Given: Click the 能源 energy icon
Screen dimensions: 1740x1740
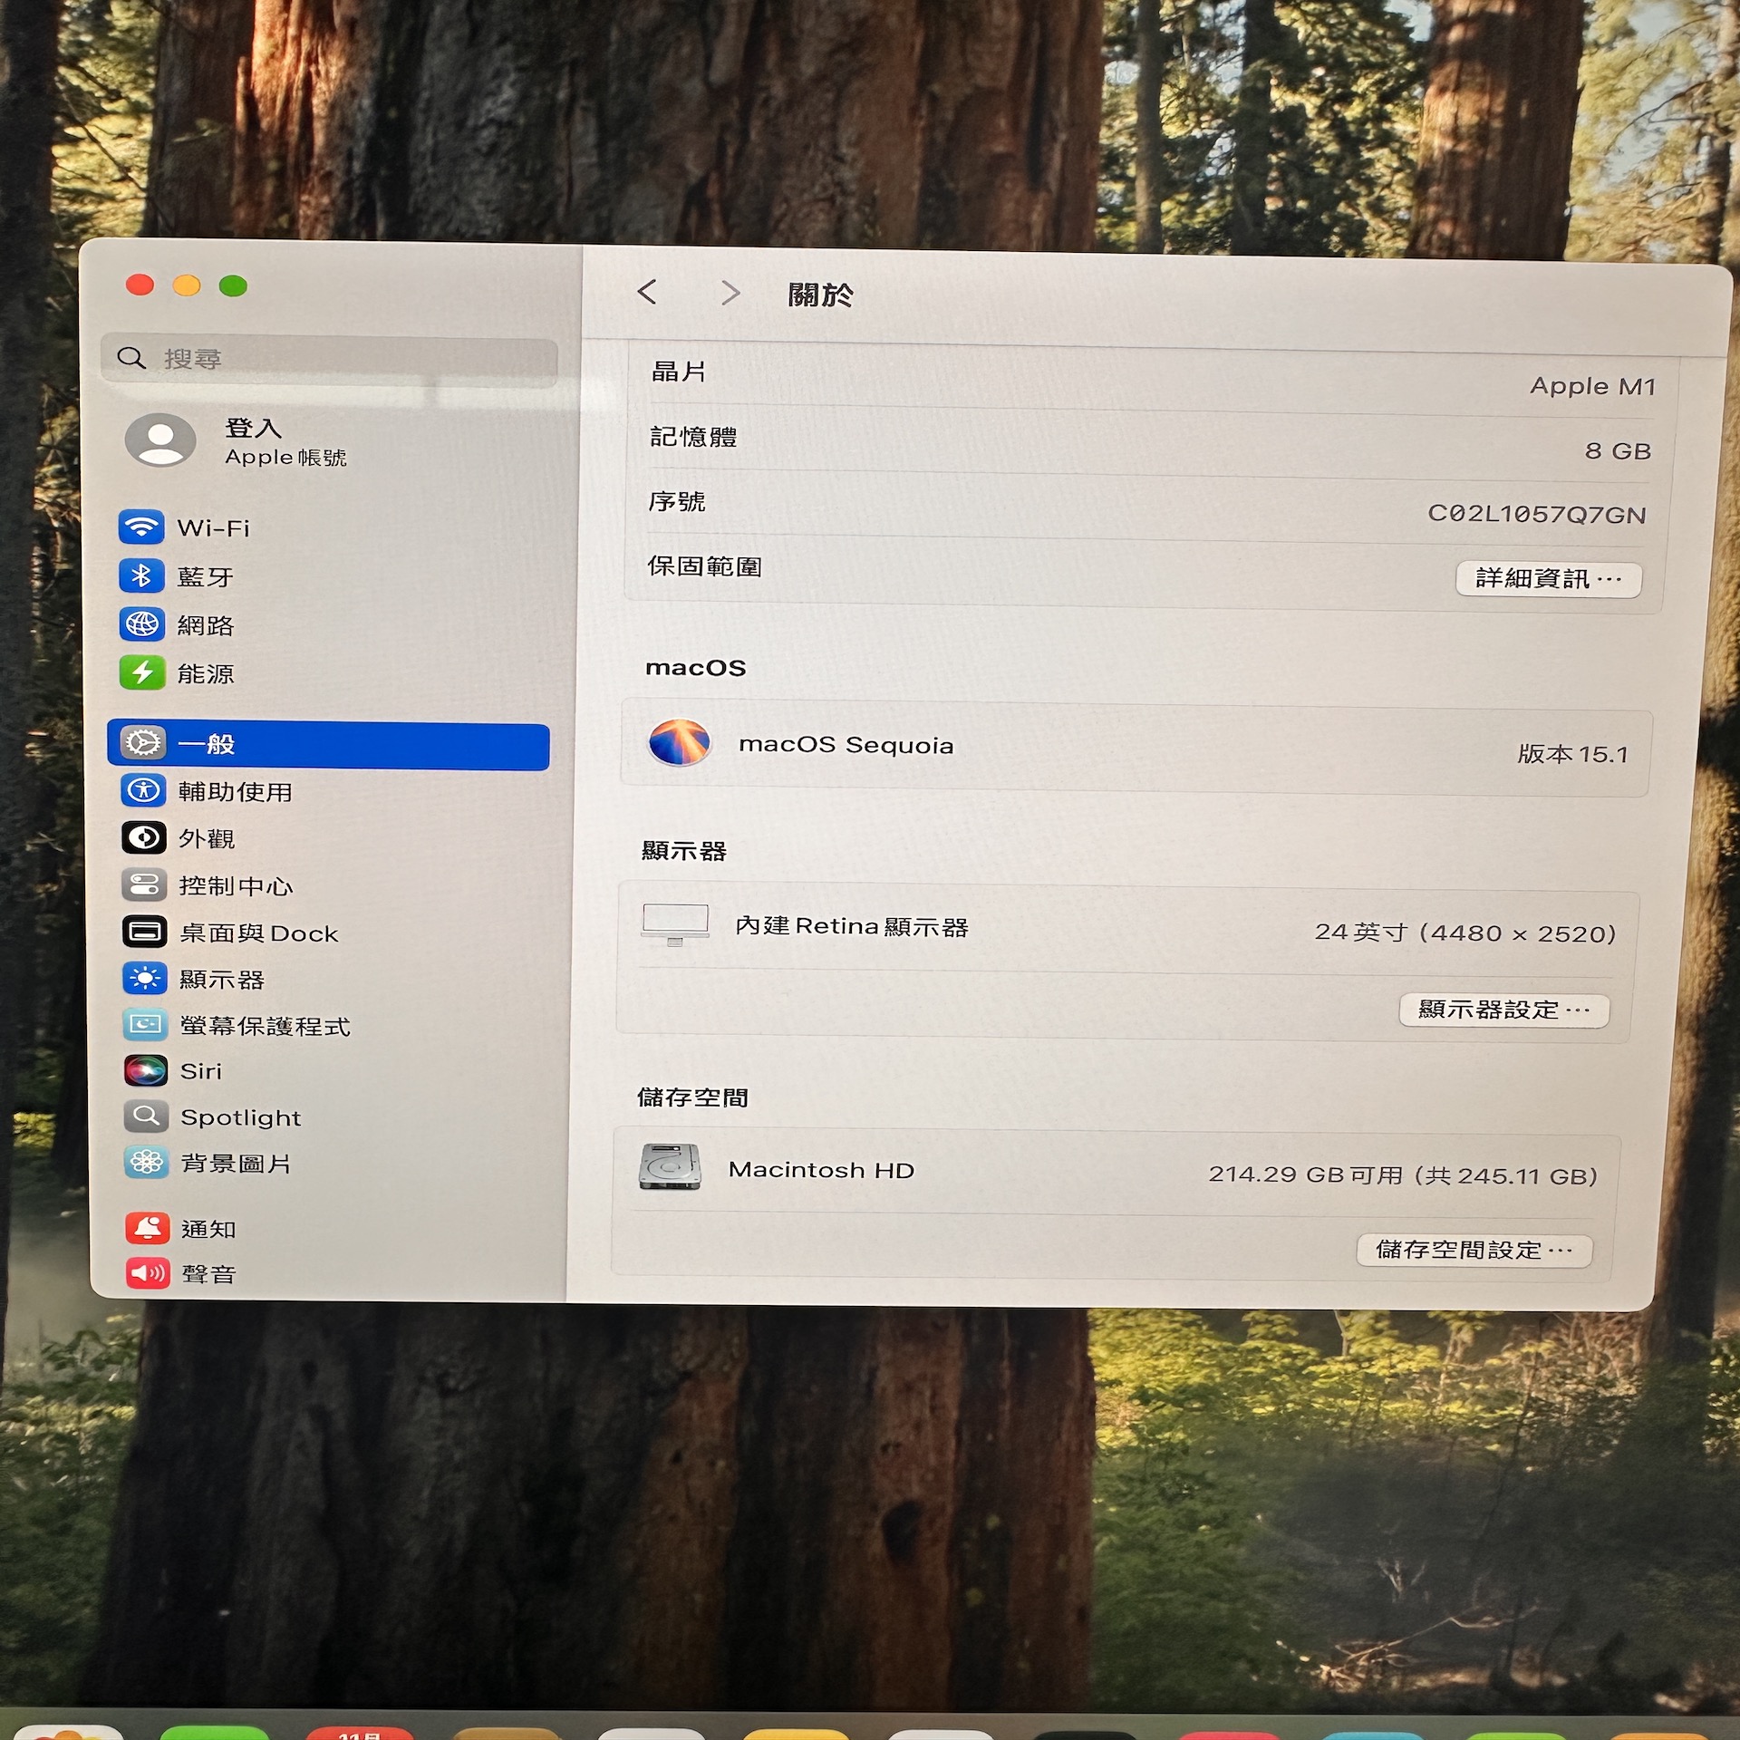Looking at the screenshot, I should 142,672.
